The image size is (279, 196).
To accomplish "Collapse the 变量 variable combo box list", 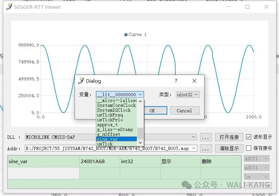I will point(140,94).
